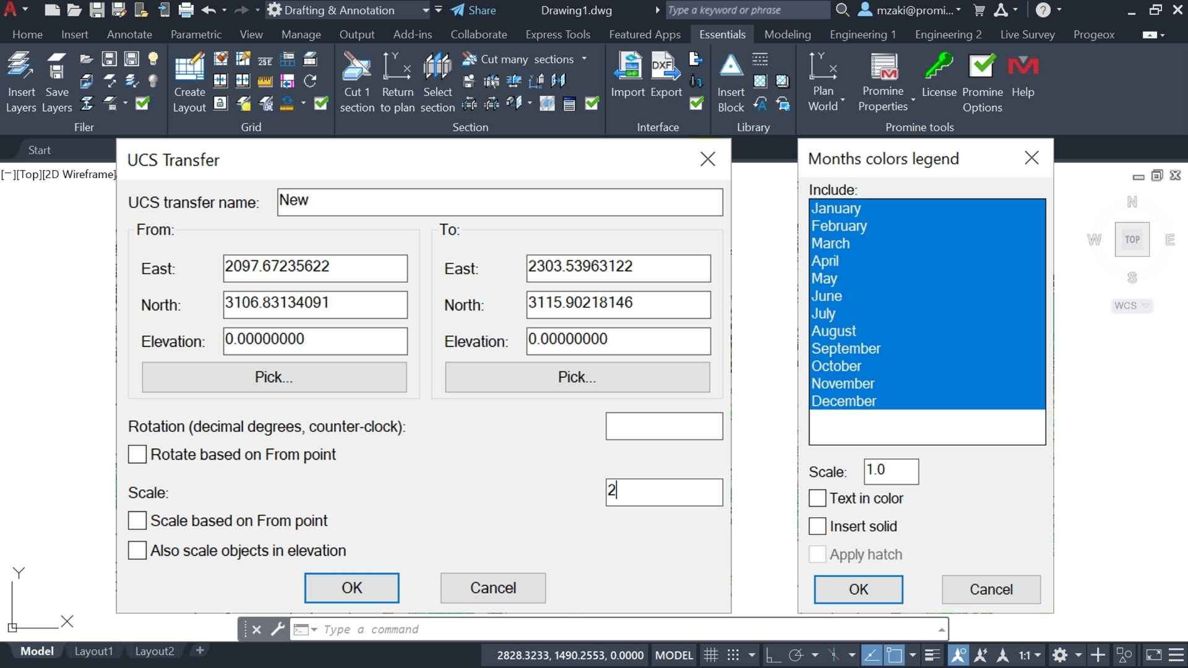Select the Cut 1 section tool

356,80
